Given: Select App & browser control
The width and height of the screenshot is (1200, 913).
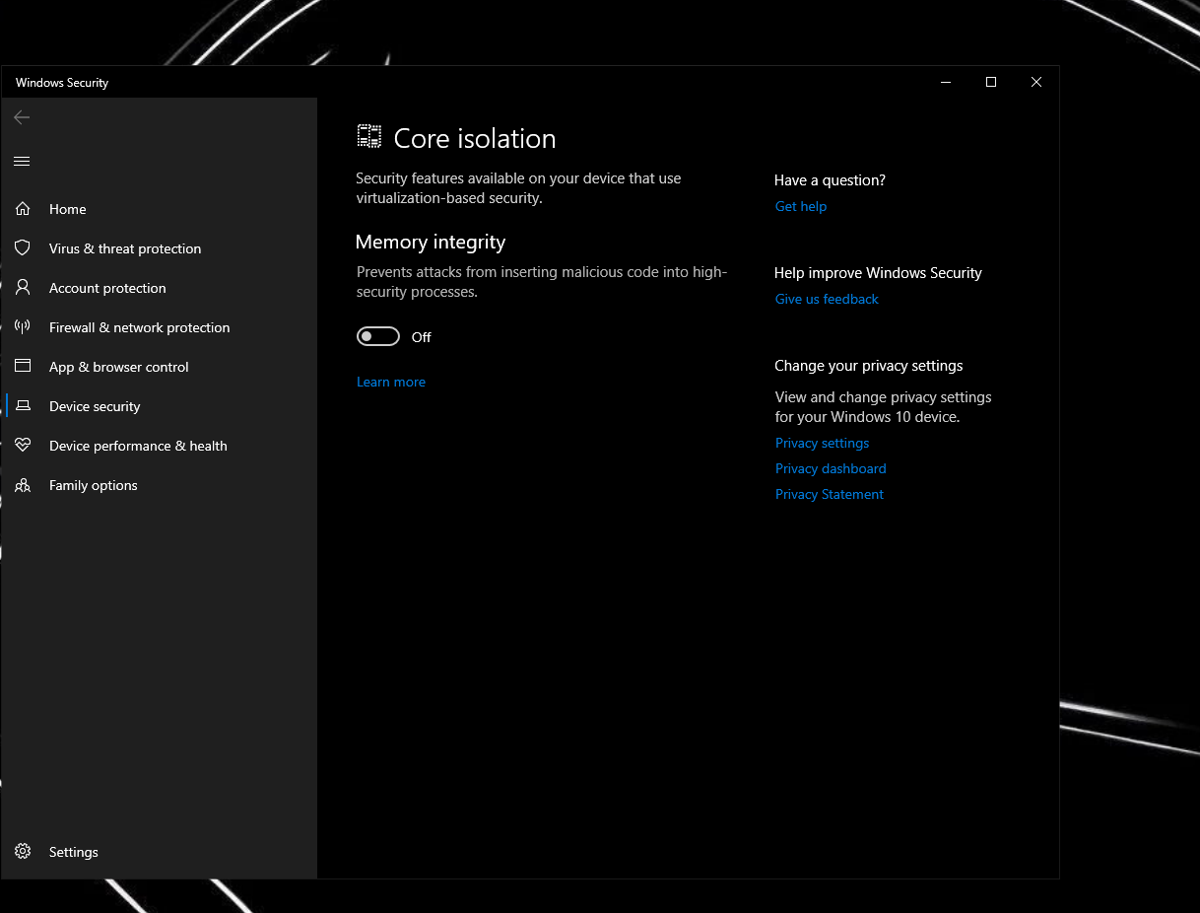Looking at the screenshot, I should click(160, 367).
